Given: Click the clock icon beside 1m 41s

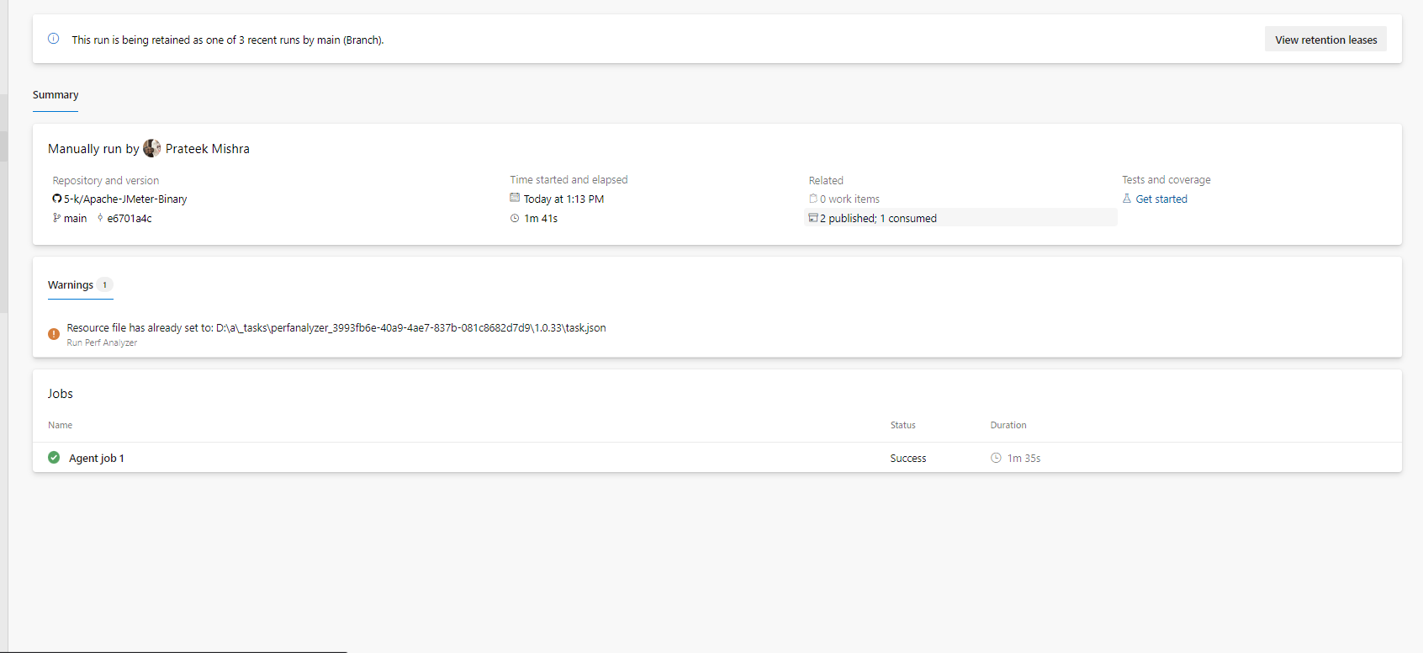Looking at the screenshot, I should pyautogui.click(x=515, y=219).
